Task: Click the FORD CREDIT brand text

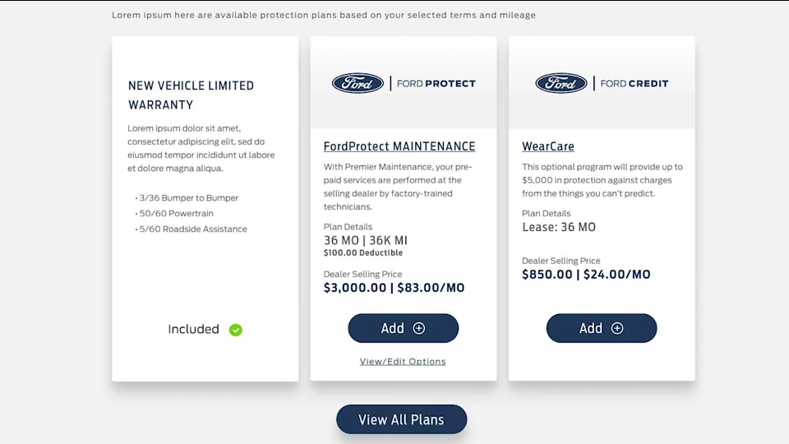Action: (634, 84)
